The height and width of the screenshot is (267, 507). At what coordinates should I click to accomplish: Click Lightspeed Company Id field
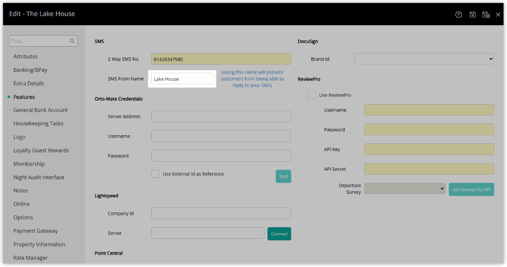[221, 214]
